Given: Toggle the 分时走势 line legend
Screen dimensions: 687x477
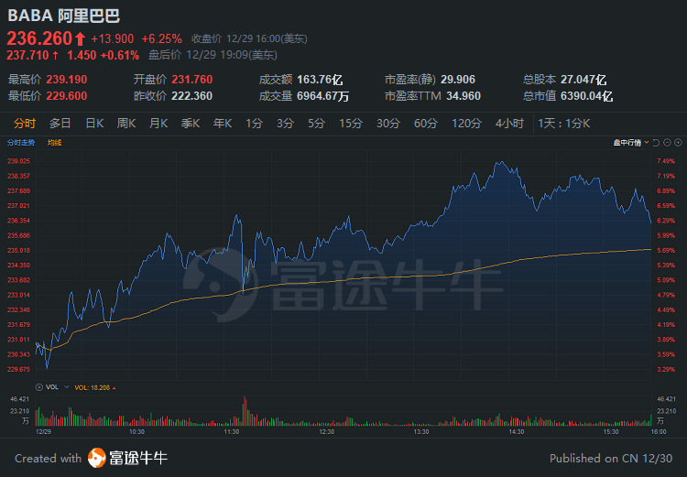Looking at the screenshot, I should click(20, 143).
